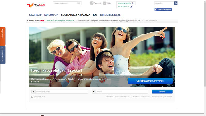Click Csatlakozz most, ingyenes! button

150,81
